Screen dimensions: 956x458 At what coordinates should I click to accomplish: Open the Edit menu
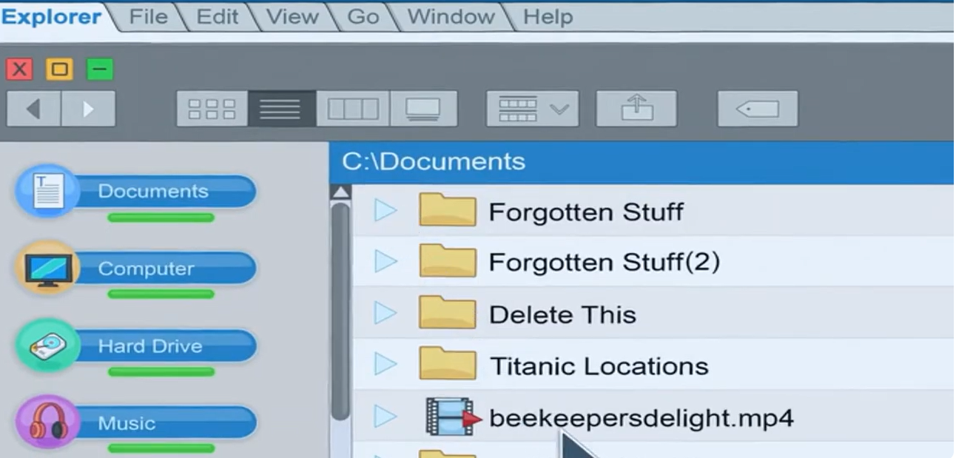pos(217,17)
